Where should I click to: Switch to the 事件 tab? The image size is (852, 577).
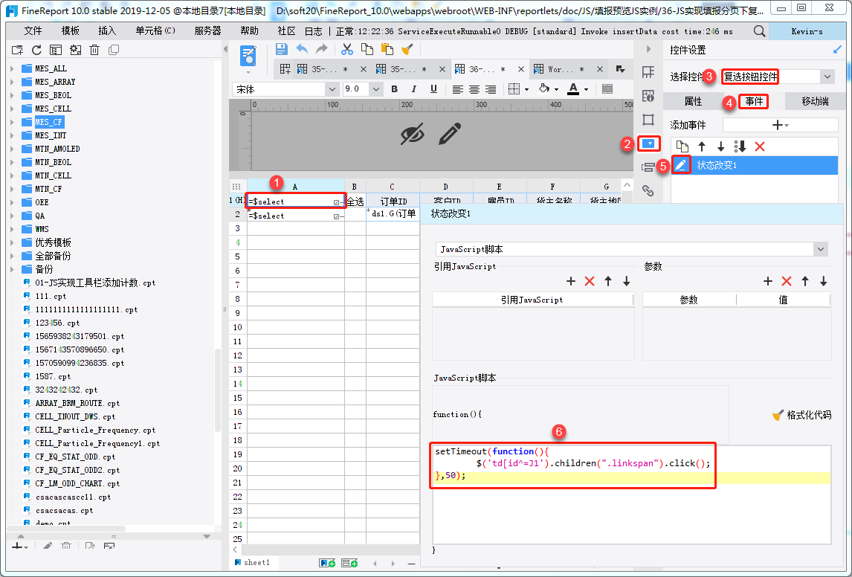point(754,101)
